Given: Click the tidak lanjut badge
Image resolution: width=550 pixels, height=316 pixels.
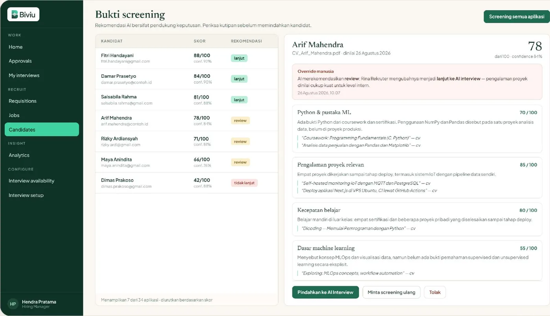Looking at the screenshot, I should pyautogui.click(x=244, y=183).
